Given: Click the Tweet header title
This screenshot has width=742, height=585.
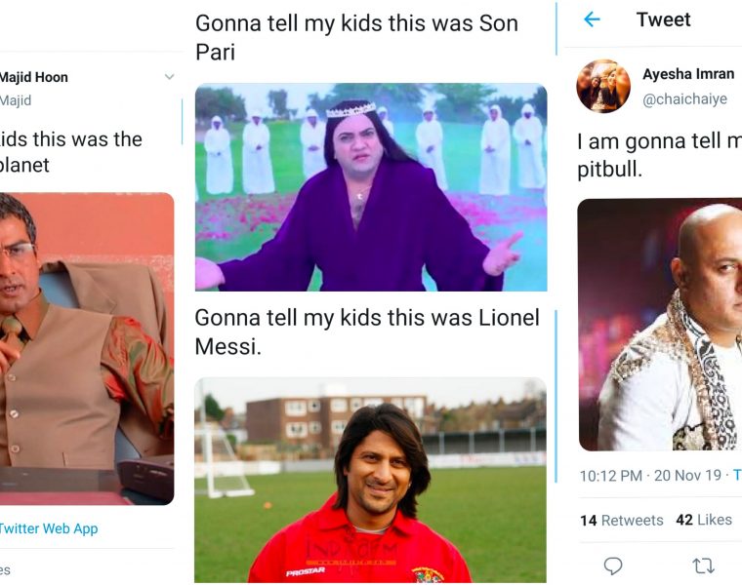Looking at the screenshot, I should (663, 19).
